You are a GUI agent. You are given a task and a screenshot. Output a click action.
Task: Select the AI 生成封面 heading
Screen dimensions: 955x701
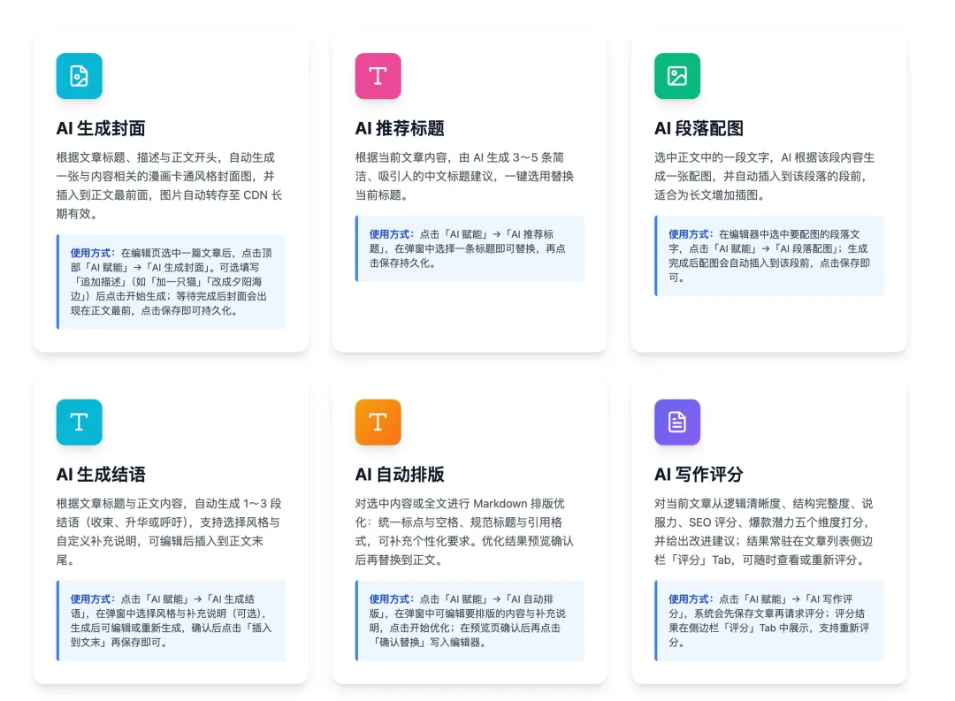(101, 128)
